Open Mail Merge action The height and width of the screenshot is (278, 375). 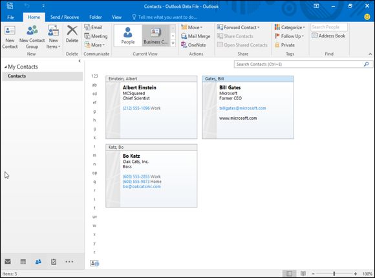tap(196, 36)
